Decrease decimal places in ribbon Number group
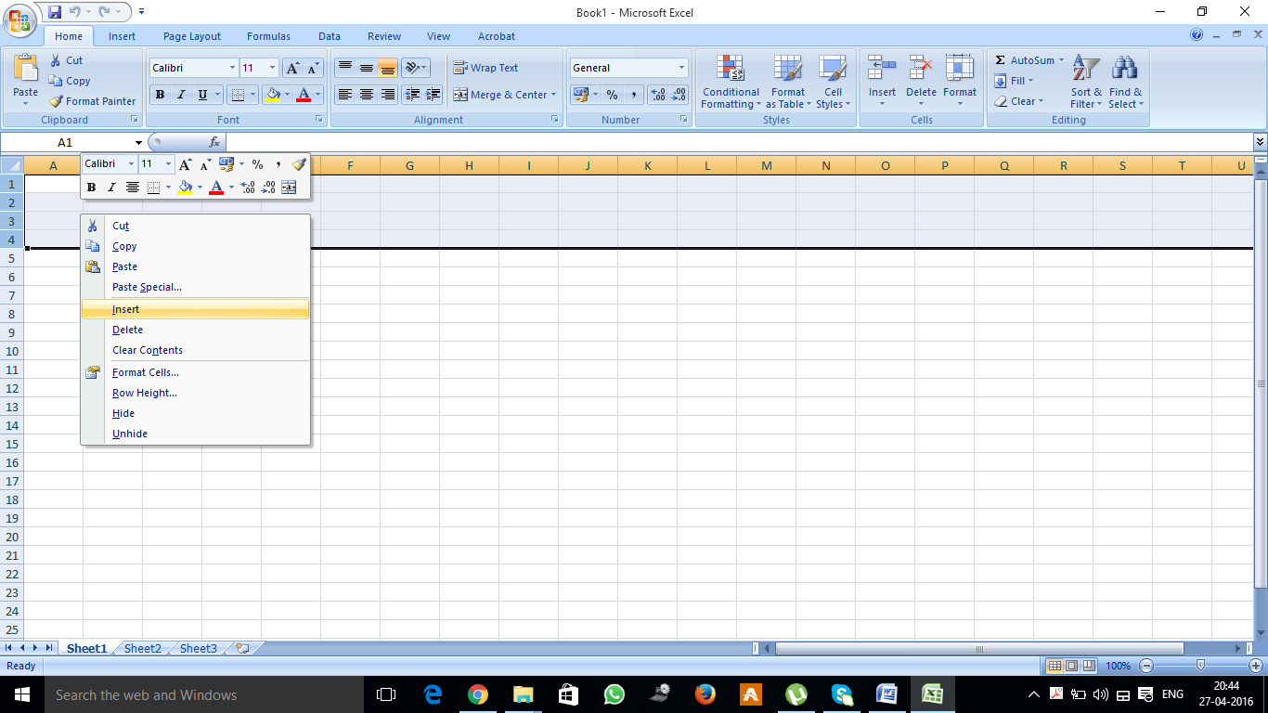1268x713 pixels. tap(679, 95)
